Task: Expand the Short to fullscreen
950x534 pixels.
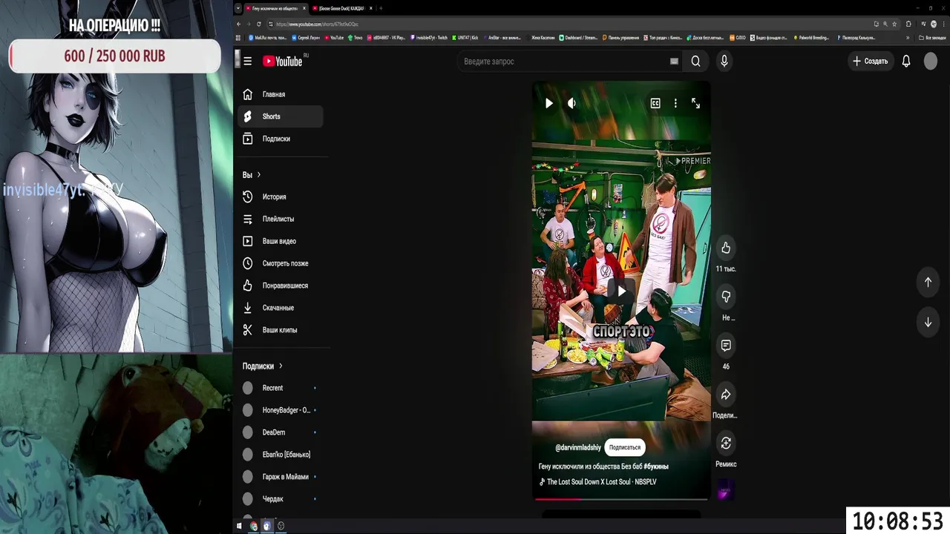Action: [695, 103]
